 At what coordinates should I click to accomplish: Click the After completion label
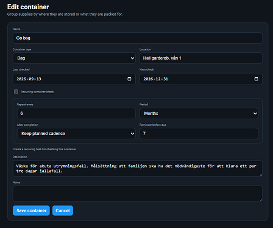(x=27, y=125)
